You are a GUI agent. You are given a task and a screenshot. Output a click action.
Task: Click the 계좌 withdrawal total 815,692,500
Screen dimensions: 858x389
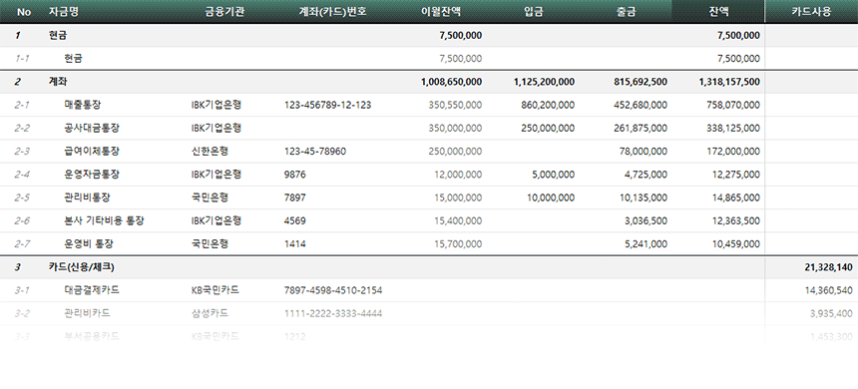coord(641,82)
